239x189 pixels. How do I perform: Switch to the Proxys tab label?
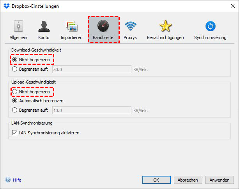130,37
